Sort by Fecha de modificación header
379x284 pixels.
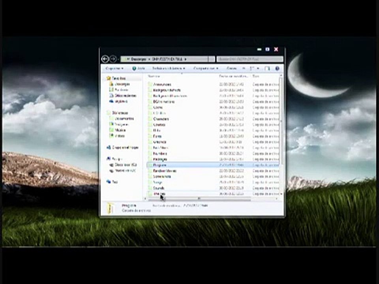233,76
